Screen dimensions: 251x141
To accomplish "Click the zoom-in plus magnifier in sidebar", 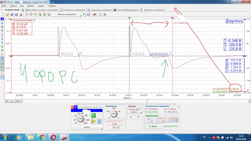I will [2, 31].
